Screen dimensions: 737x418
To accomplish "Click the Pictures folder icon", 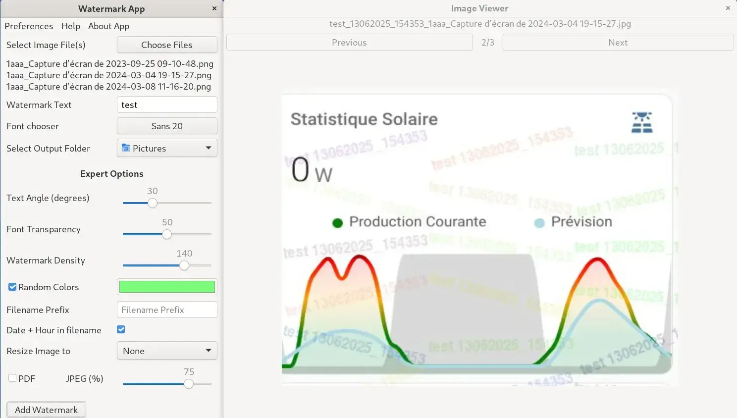I will 126,148.
